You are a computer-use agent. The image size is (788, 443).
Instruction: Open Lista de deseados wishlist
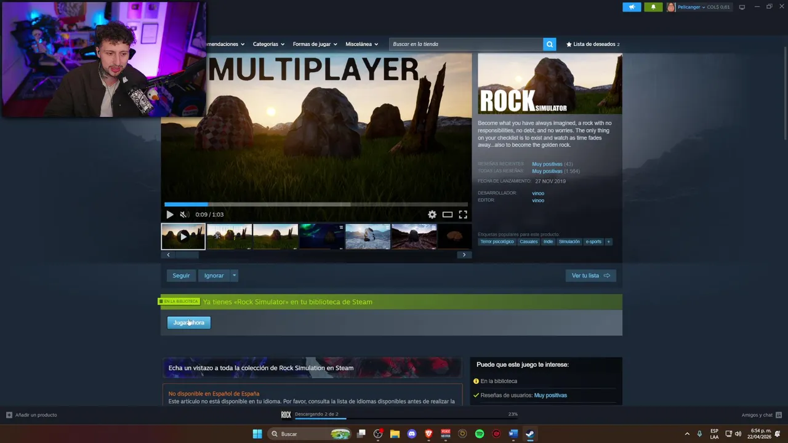click(593, 44)
